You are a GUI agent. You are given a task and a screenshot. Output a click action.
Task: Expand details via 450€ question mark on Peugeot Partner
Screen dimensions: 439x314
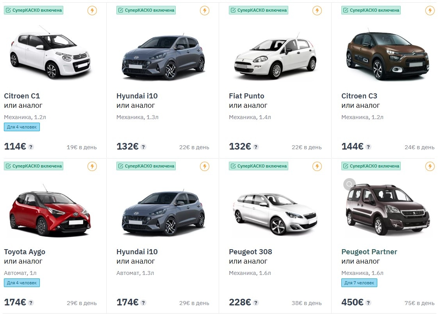(369, 303)
